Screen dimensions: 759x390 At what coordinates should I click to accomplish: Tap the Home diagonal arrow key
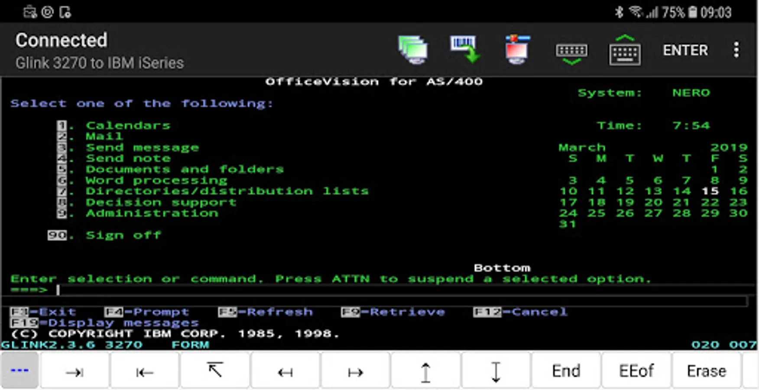pyautogui.click(x=215, y=371)
